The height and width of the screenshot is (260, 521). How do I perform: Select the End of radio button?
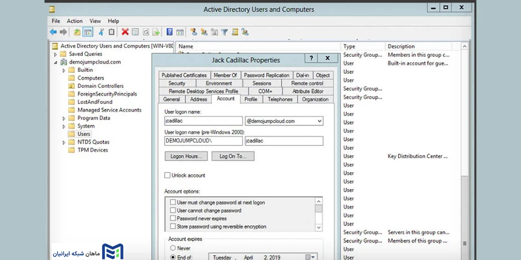click(x=173, y=257)
